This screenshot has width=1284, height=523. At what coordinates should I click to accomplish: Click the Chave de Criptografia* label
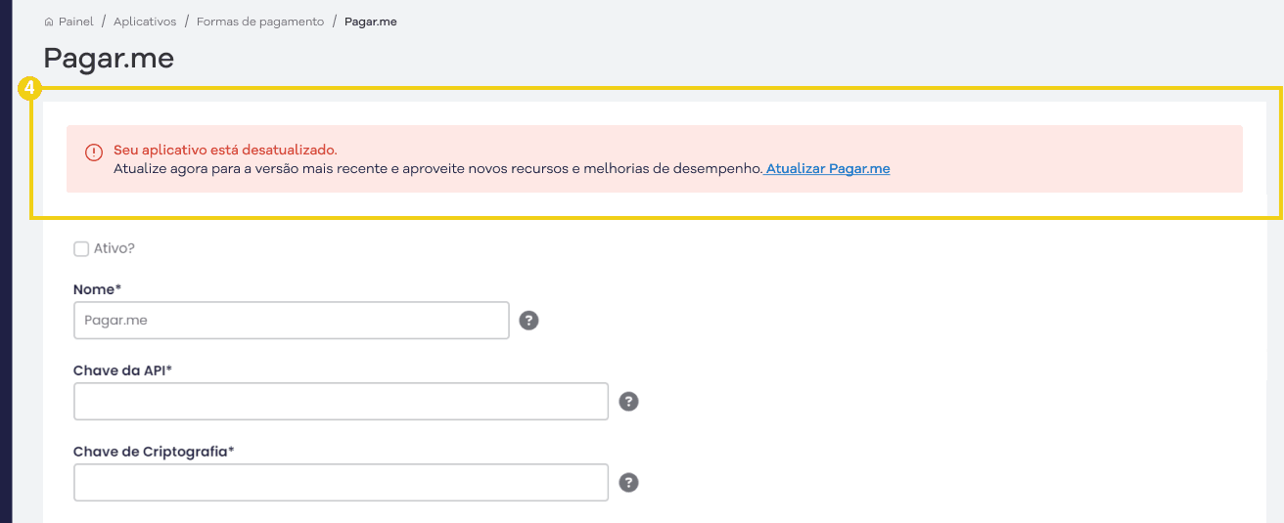[x=154, y=451]
